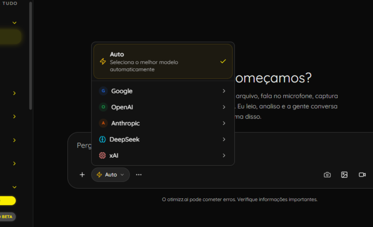Click the sidebar vertical scrollbar
This screenshot has height=227, width=373.
pos(31,56)
